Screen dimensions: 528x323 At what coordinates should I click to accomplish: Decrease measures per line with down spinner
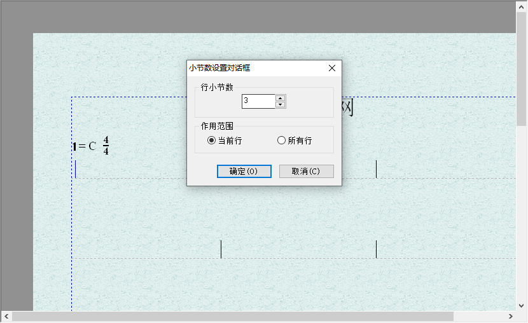click(280, 105)
